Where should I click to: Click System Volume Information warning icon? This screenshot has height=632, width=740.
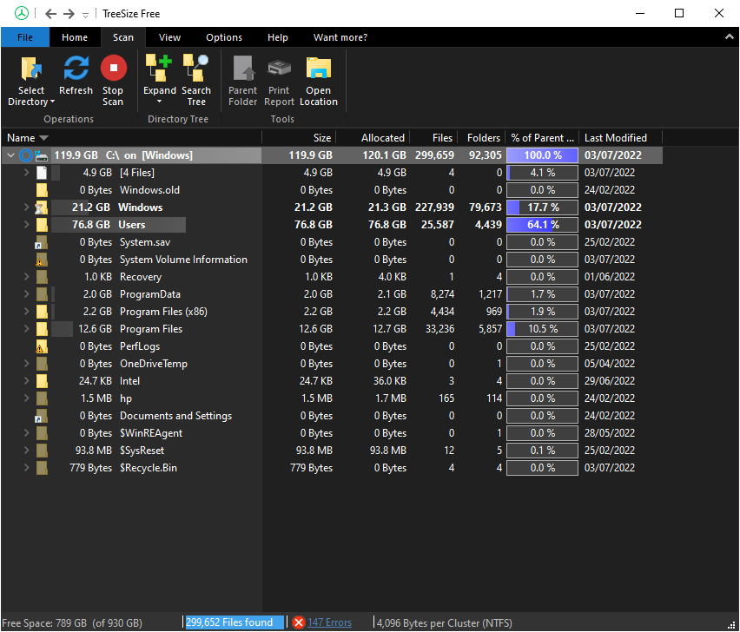click(41, 260)
